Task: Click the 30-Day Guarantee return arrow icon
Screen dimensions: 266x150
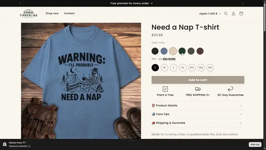Action: pos(230,89)
